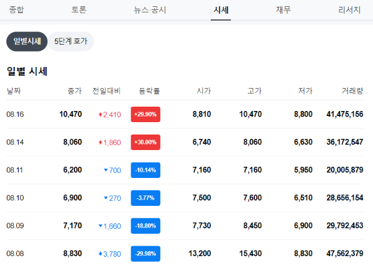Viewport: 373px width, 266px height.
Task: Click the closing price 6,200
Action: 73,170
